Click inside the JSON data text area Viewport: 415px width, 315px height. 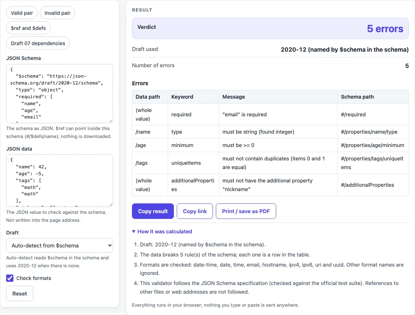pyautogui.click(x=60, y=180)
